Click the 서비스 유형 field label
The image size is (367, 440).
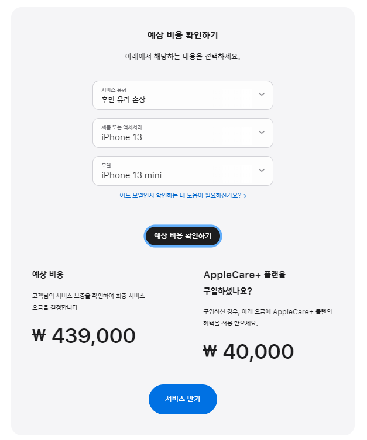114,90
